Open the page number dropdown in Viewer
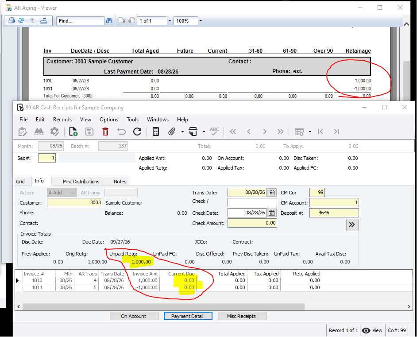This screenshot has width=417, height=337. click(170, 21)
